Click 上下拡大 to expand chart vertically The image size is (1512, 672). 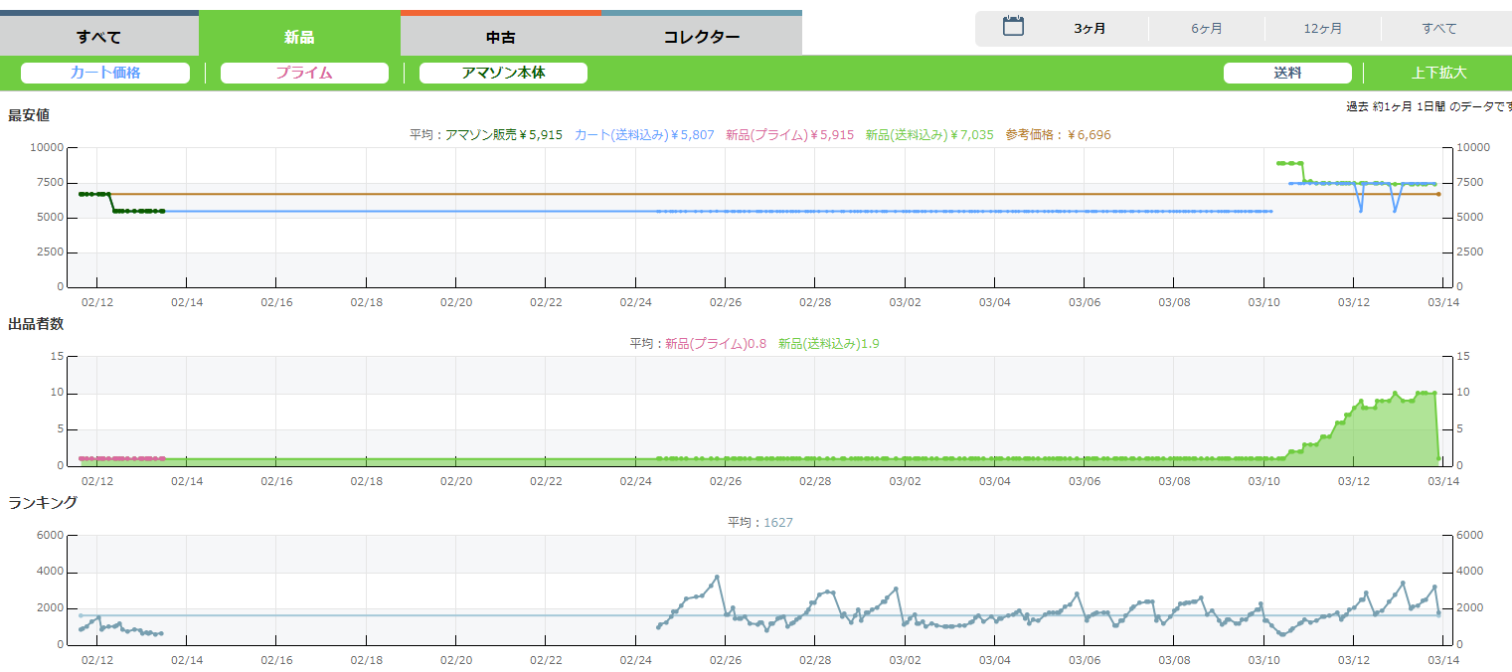point(1438,73)
